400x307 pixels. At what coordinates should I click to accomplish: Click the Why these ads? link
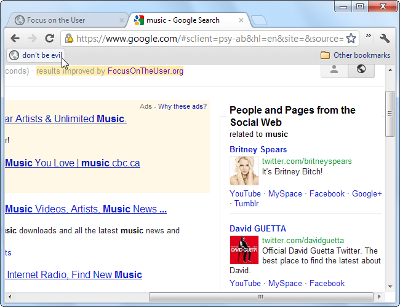coord(182,106)
